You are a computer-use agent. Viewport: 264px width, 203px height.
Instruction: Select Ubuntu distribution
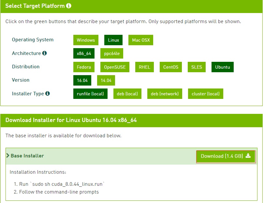click(x=222, y=67)
